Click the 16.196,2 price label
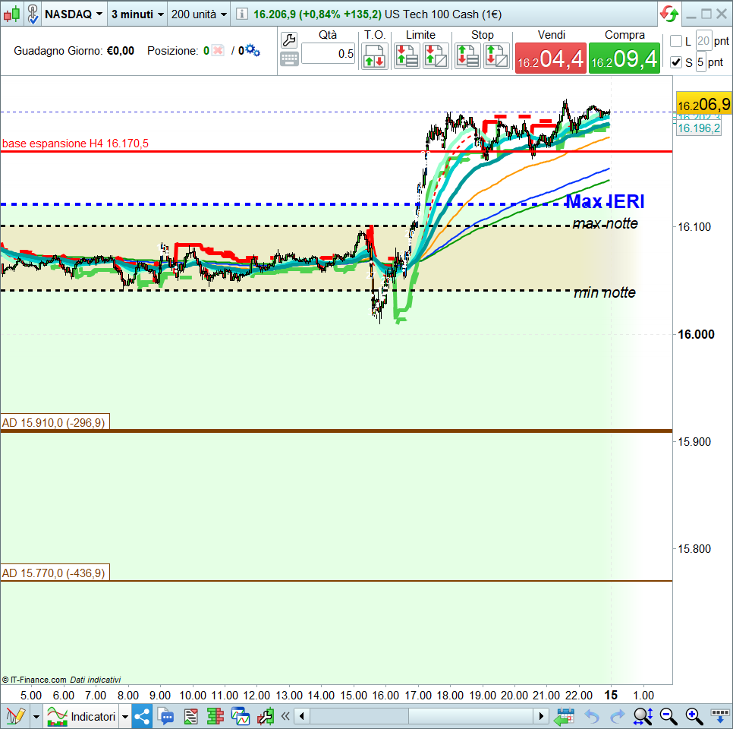733x729 pixels. [699, 128]
